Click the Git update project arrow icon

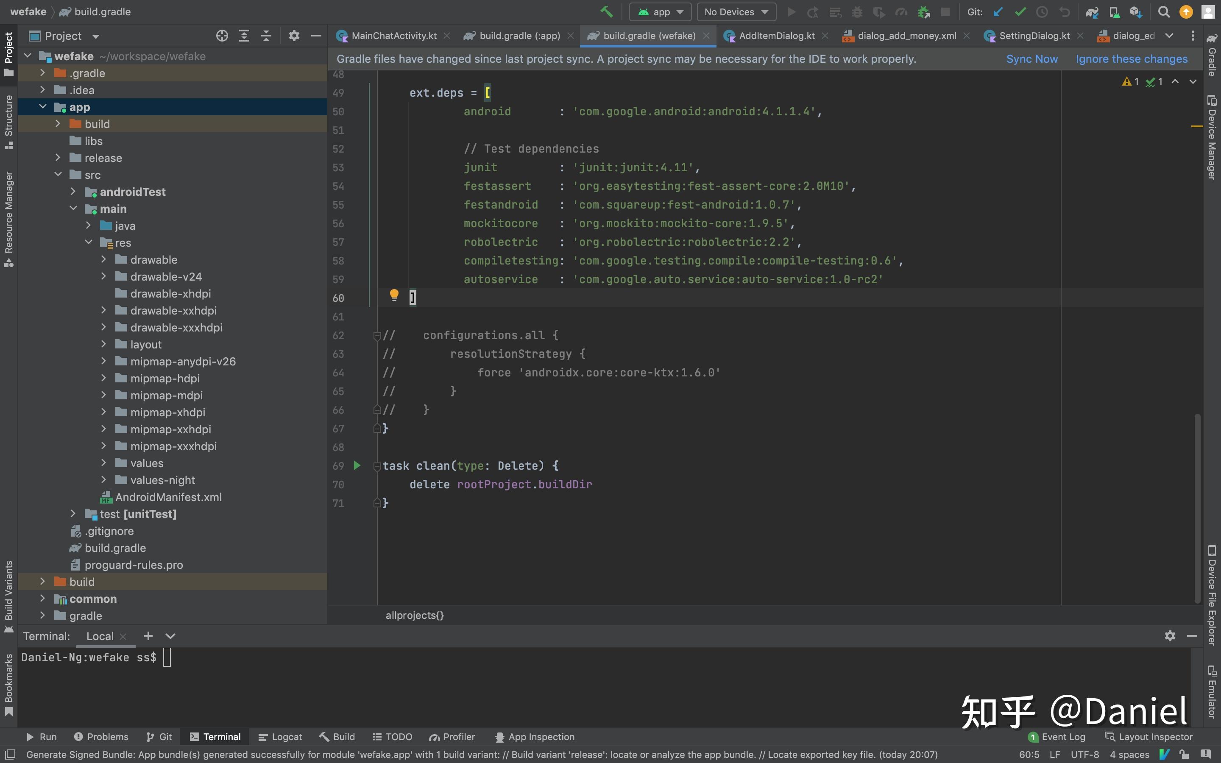point(998,12)
